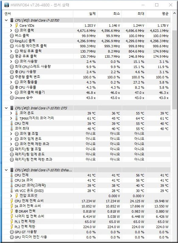Click the thermometer icon for CPU IA 코어
The height and width of the screenshot is (243, 178).
(x=12, y=180)
